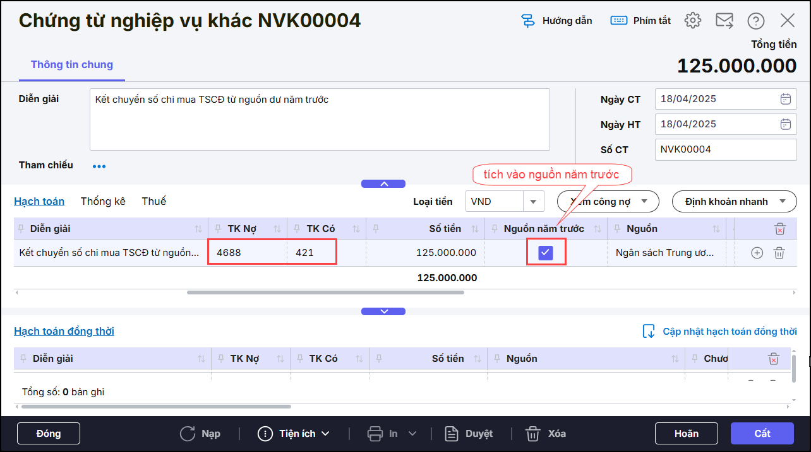Image resolution: width=811 pixels, height=452 pixels.
Task: Click the Hạch toán đồng thời horizontal scrollbar
Action: click(x=156, y=407)
